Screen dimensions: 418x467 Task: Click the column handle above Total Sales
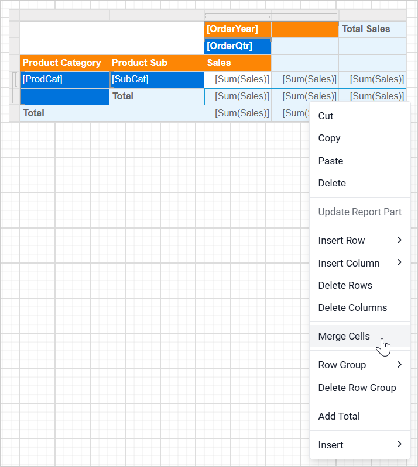click(x=373, y=15)
